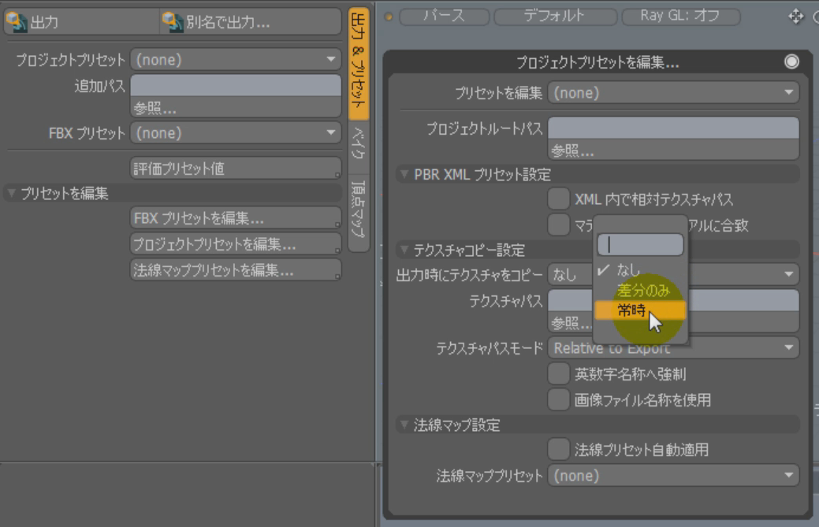
Task: Click the small dot icon left of パース
Action: 388,17
